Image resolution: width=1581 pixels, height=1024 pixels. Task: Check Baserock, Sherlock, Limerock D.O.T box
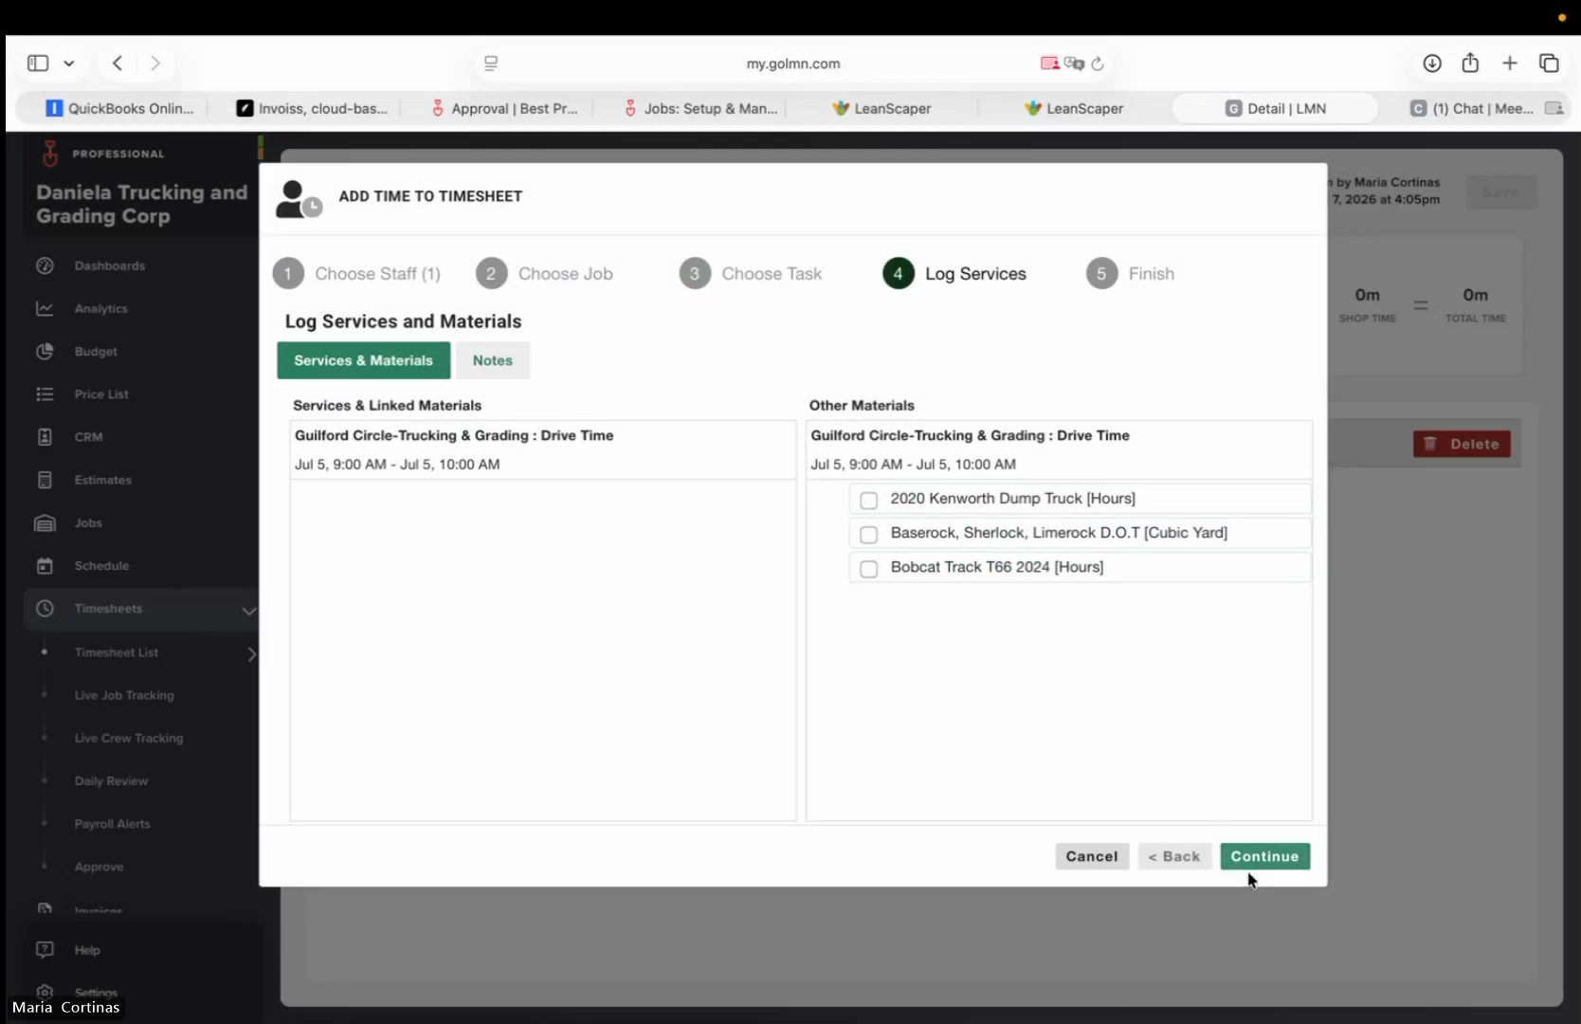(x=868, y=534)
